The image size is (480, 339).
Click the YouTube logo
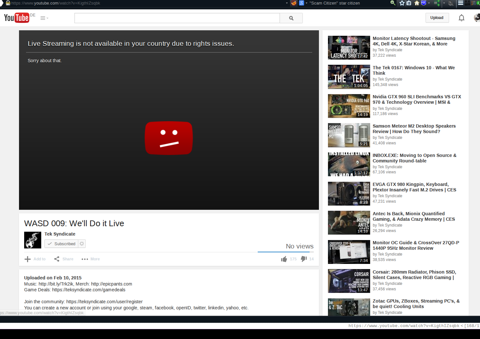[16, 17]
